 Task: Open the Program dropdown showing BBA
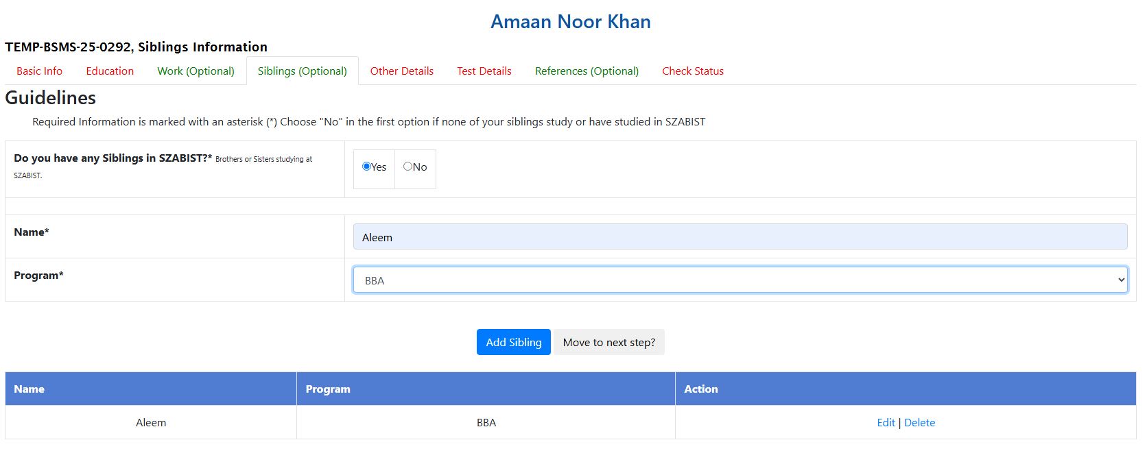coord(740,280)
